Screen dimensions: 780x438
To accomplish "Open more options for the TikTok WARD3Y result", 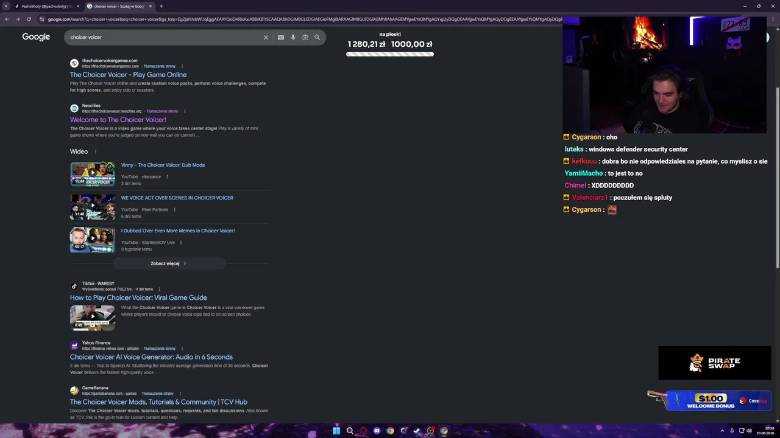I will coord(159,290).
